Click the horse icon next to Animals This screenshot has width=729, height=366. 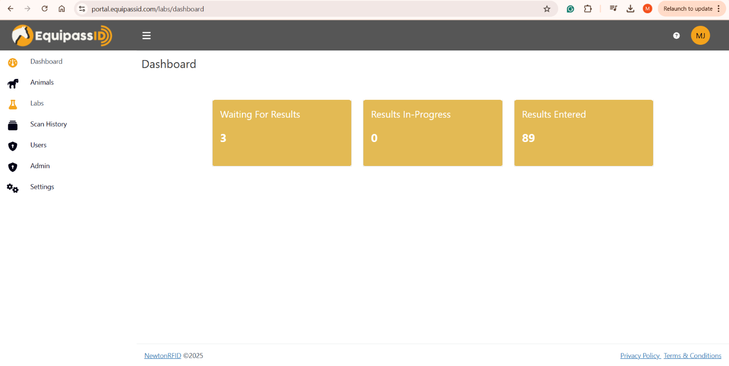(x=13, y=83)
